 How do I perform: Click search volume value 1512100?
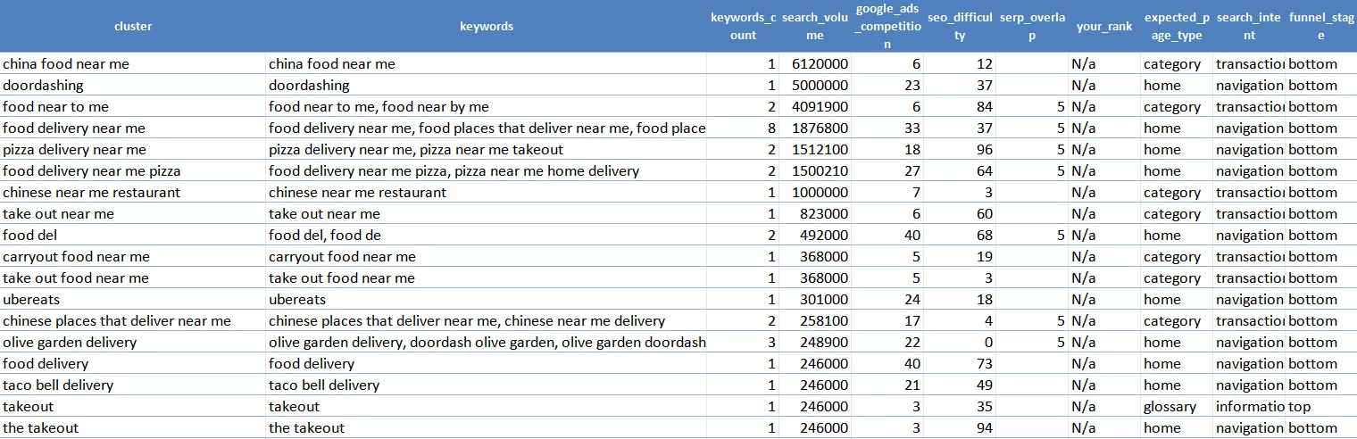click(x=815, y=149)
